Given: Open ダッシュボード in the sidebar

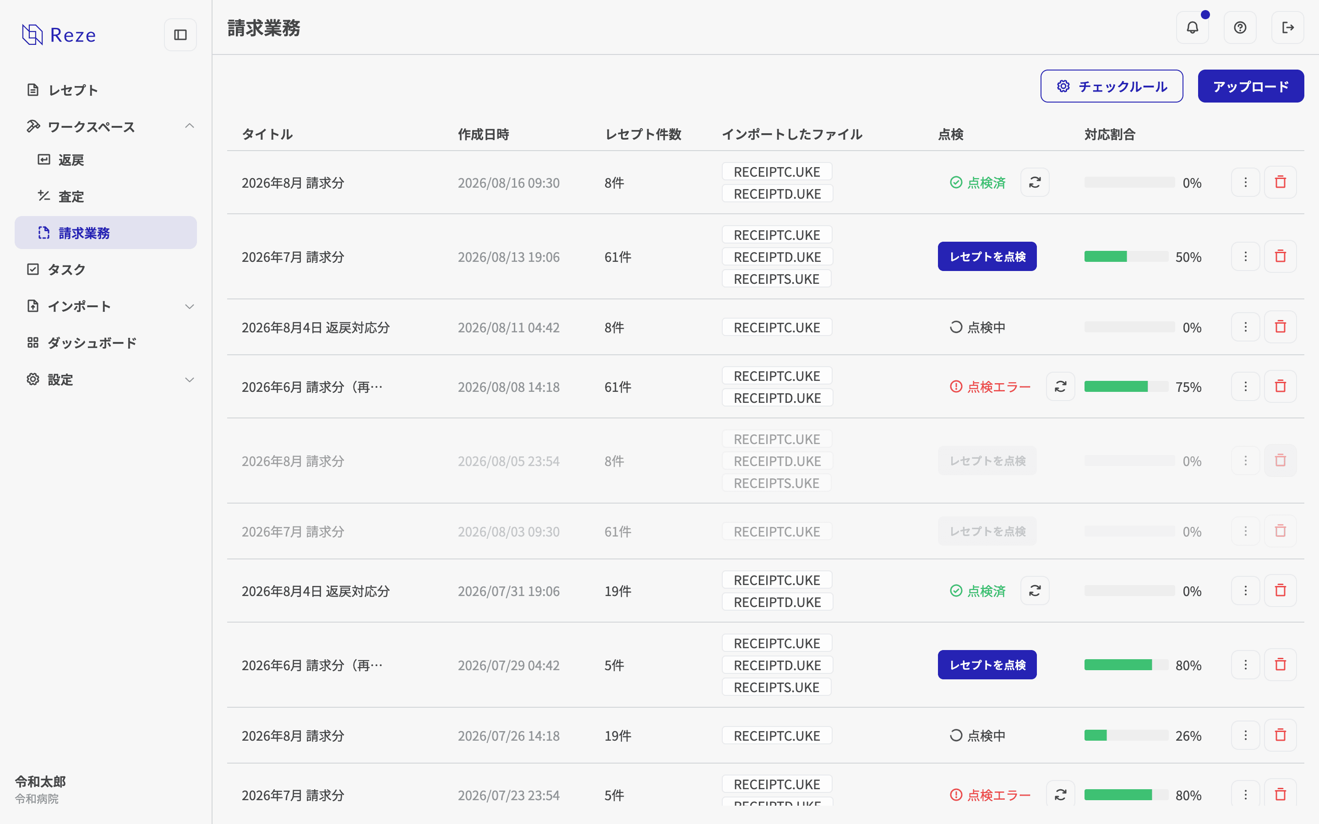Looking at the screenshot, I should (x=106, y=343).
